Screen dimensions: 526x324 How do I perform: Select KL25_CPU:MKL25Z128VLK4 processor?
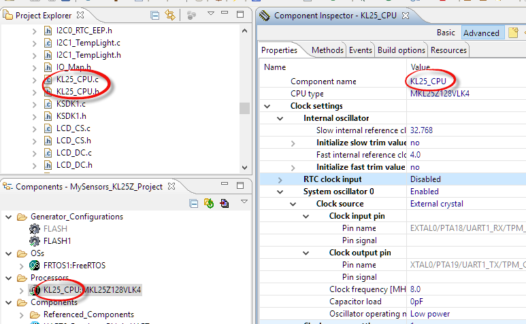(x=92, y=290)
